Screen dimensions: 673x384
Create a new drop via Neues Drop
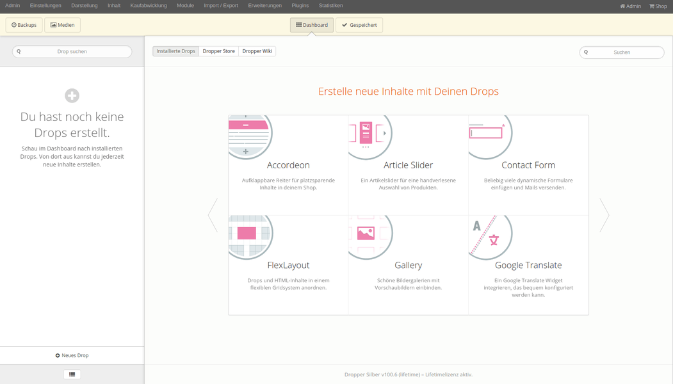(x=72, y=355)
